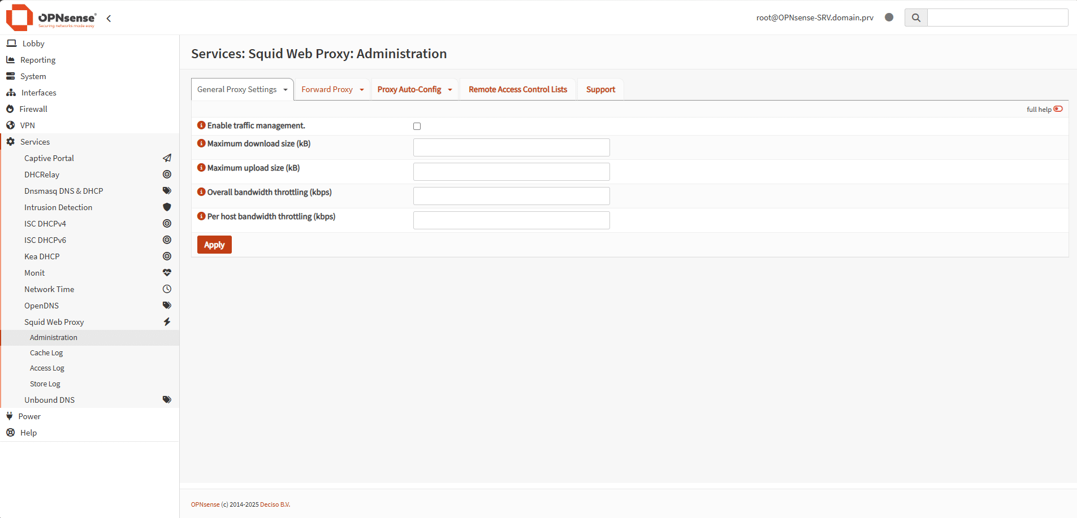Screen dimensions: 1077x518
Task: Enable traffic management checkbox
Action: (x=417, y=127)
